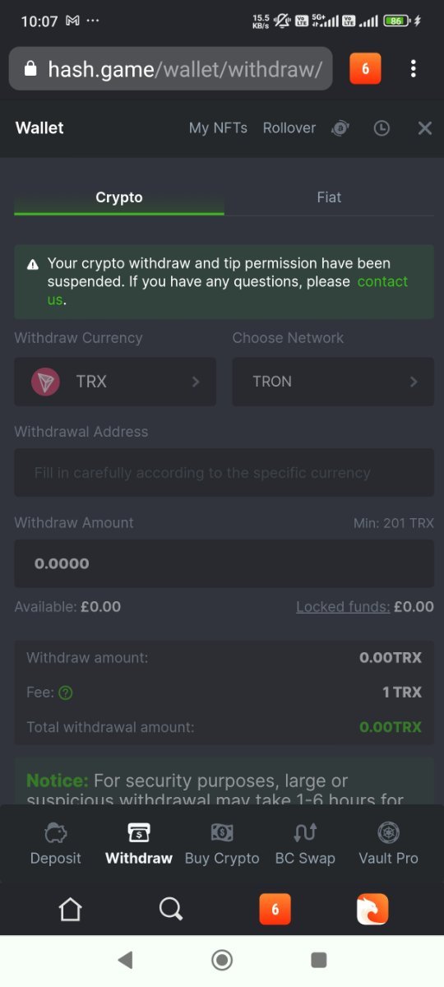Expand the TRX withdraw currency selector
The image size is (444, 987).
[x=115, y=382]
